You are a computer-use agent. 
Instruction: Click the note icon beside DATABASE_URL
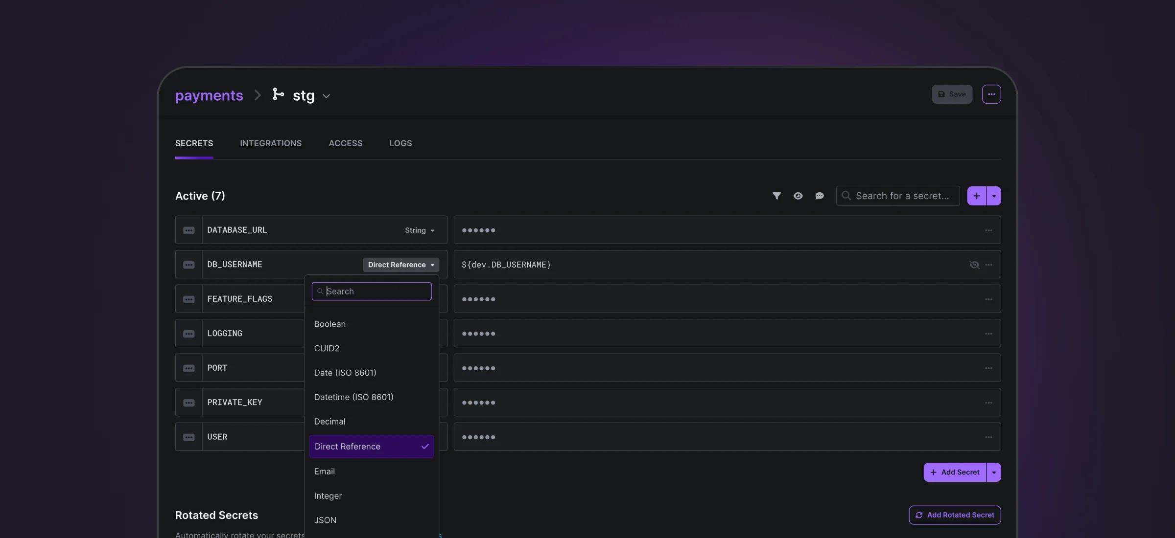point(189,230)
